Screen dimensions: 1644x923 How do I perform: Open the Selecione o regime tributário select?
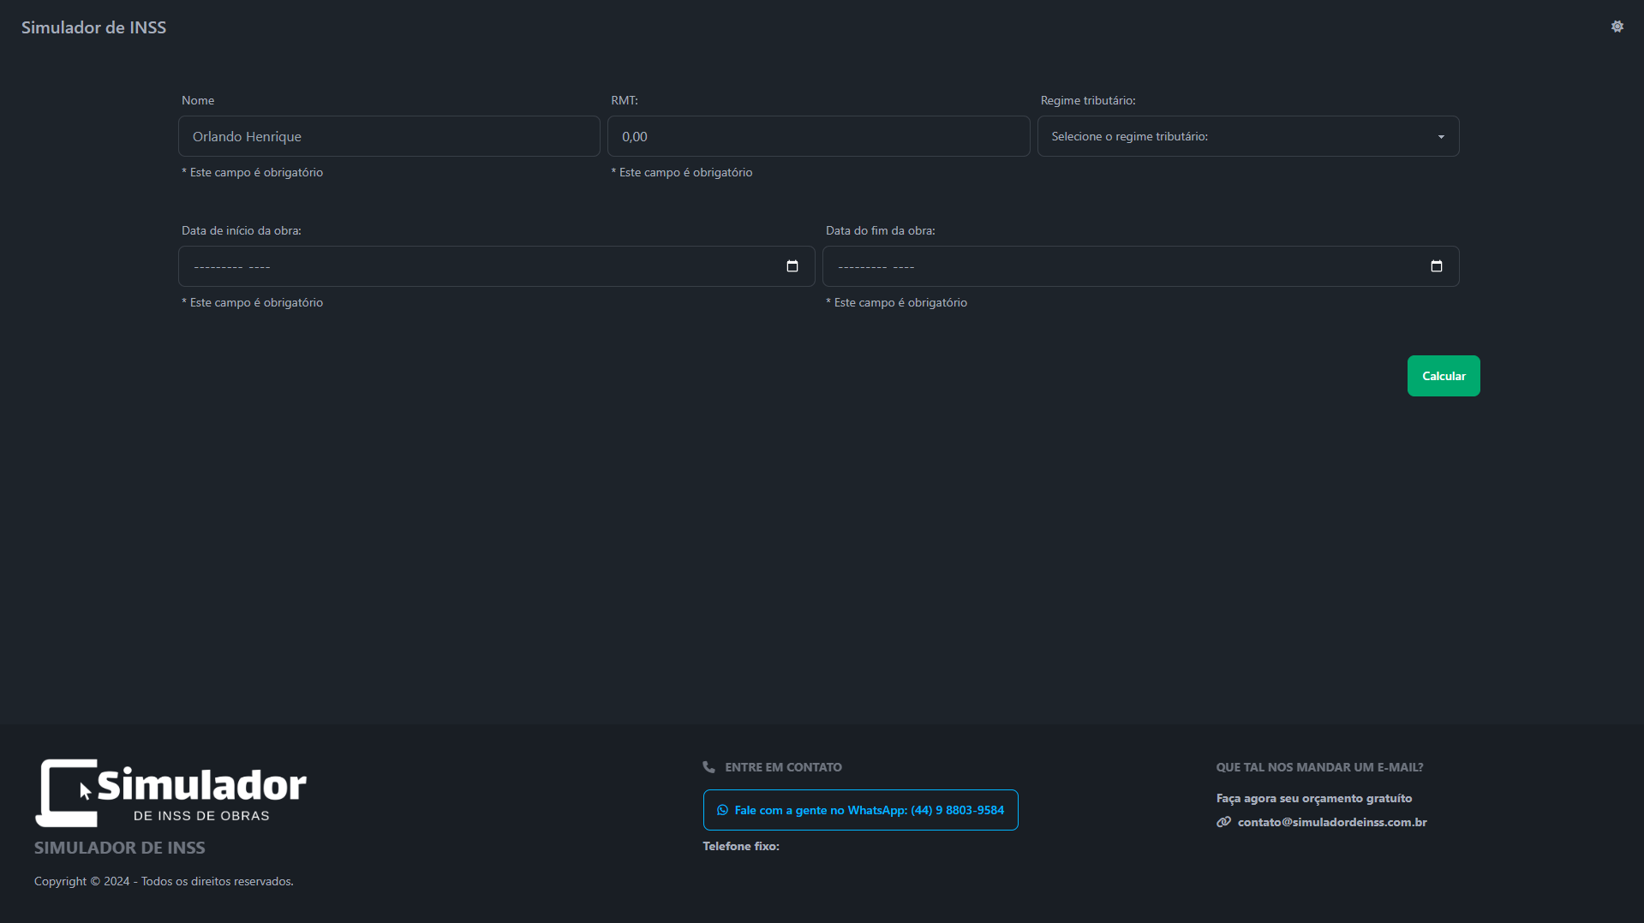click(1247, 136)
